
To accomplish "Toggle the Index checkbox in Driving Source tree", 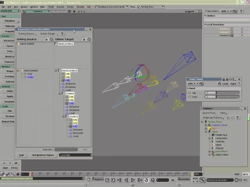I will tap(25, 77).
